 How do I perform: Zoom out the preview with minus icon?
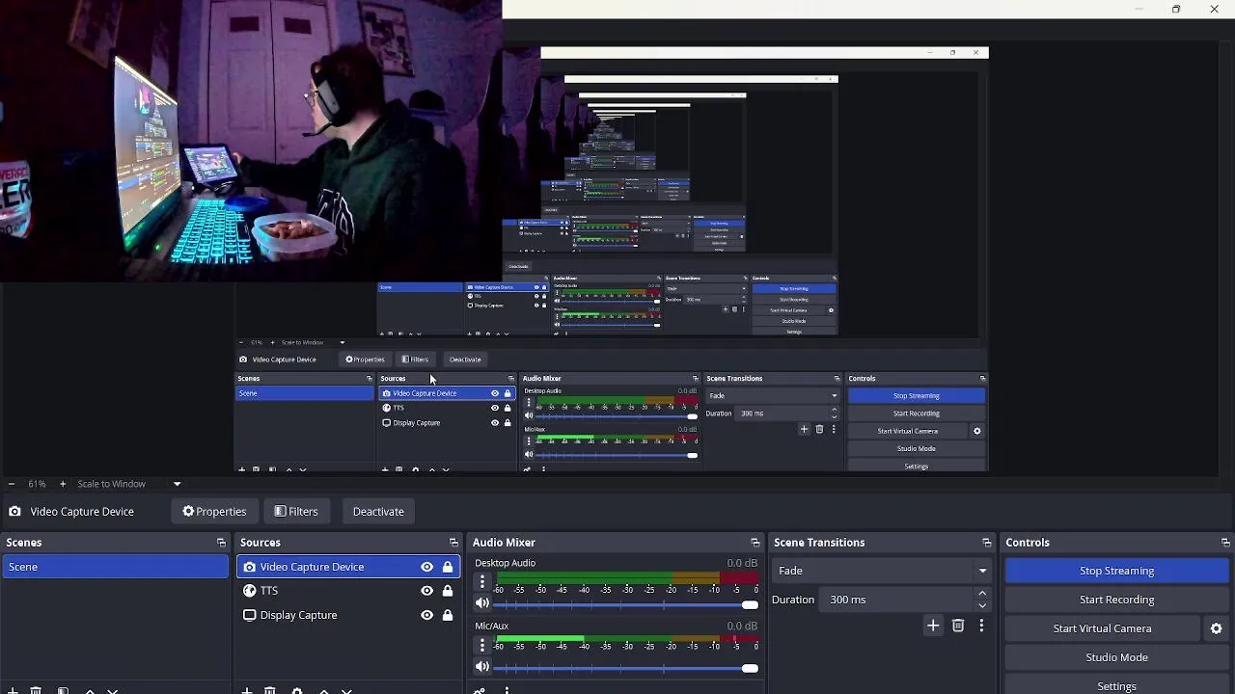tap(11, 484)
